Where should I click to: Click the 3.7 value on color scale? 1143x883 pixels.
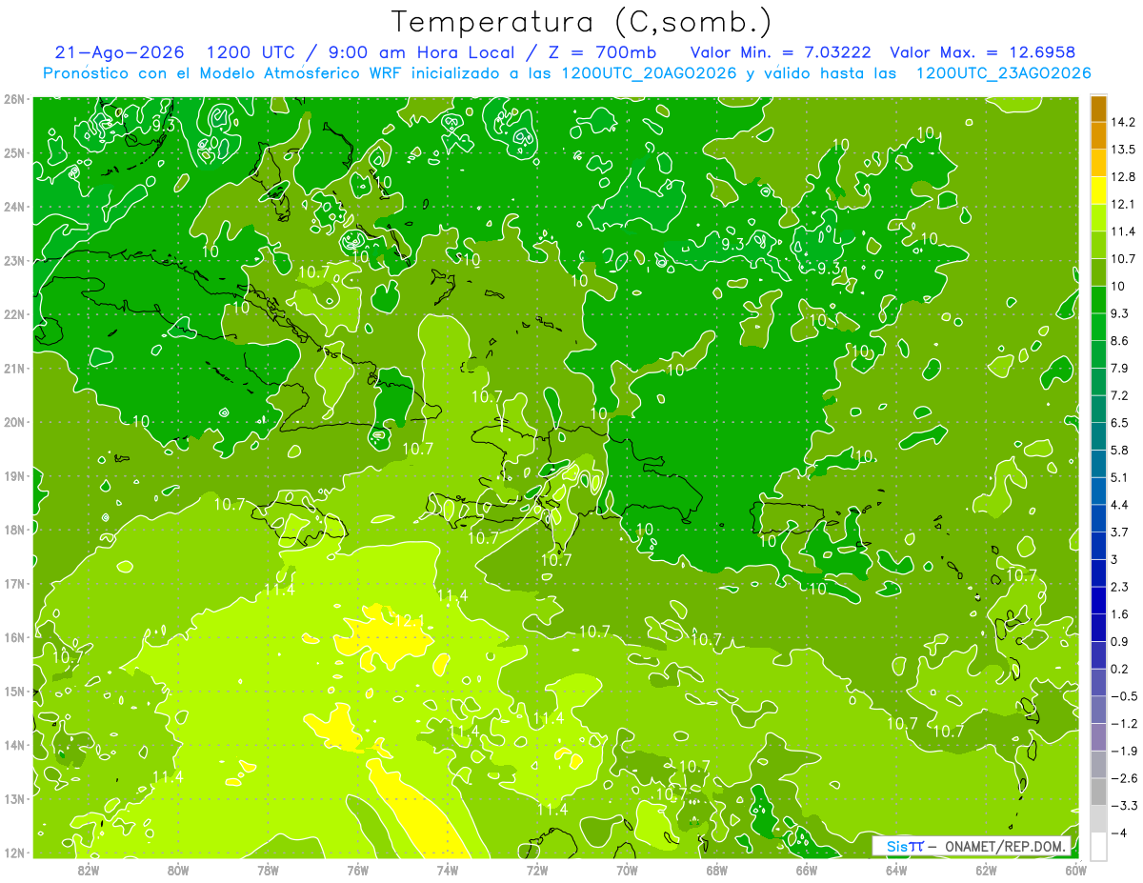click(1120, 532)
